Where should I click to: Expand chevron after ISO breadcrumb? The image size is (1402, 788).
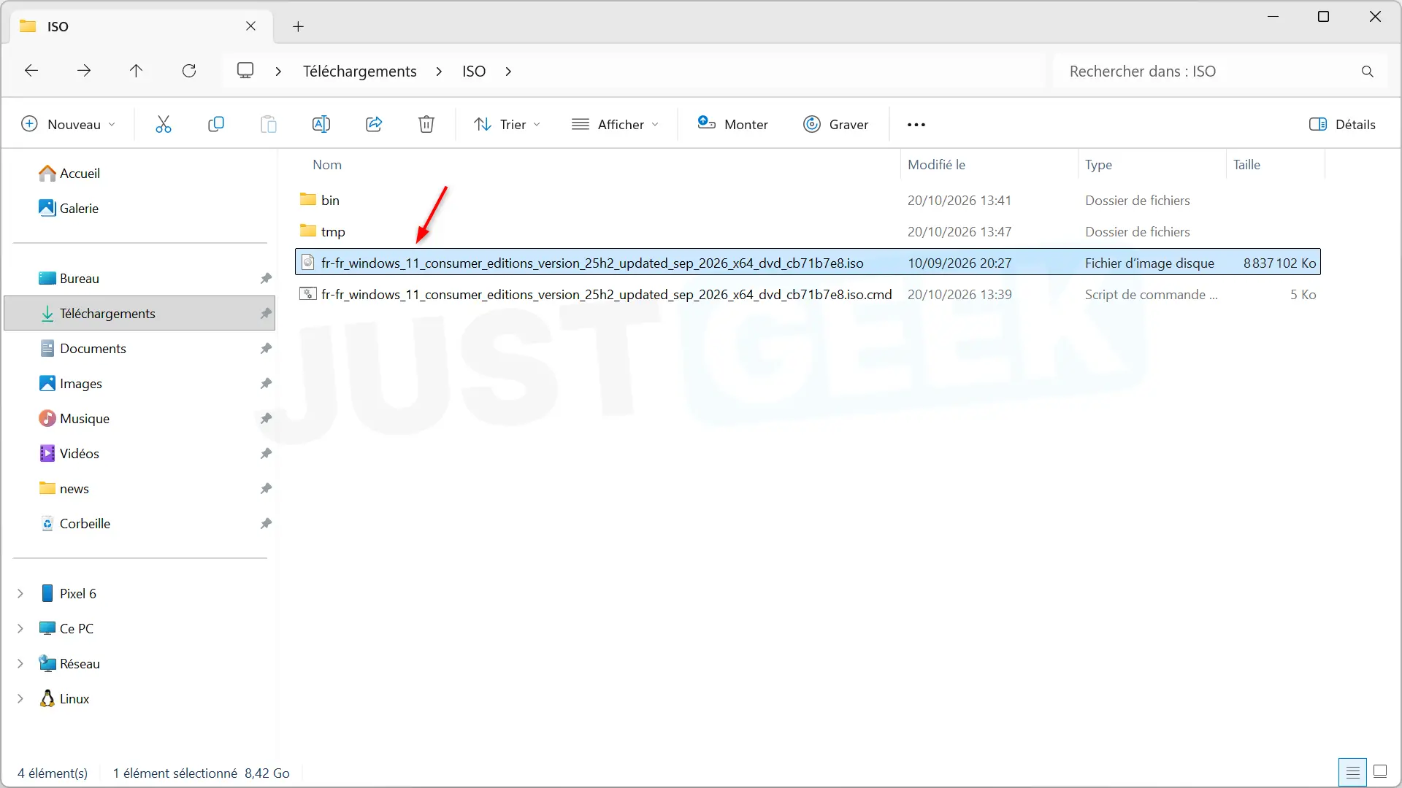(508, 72)
